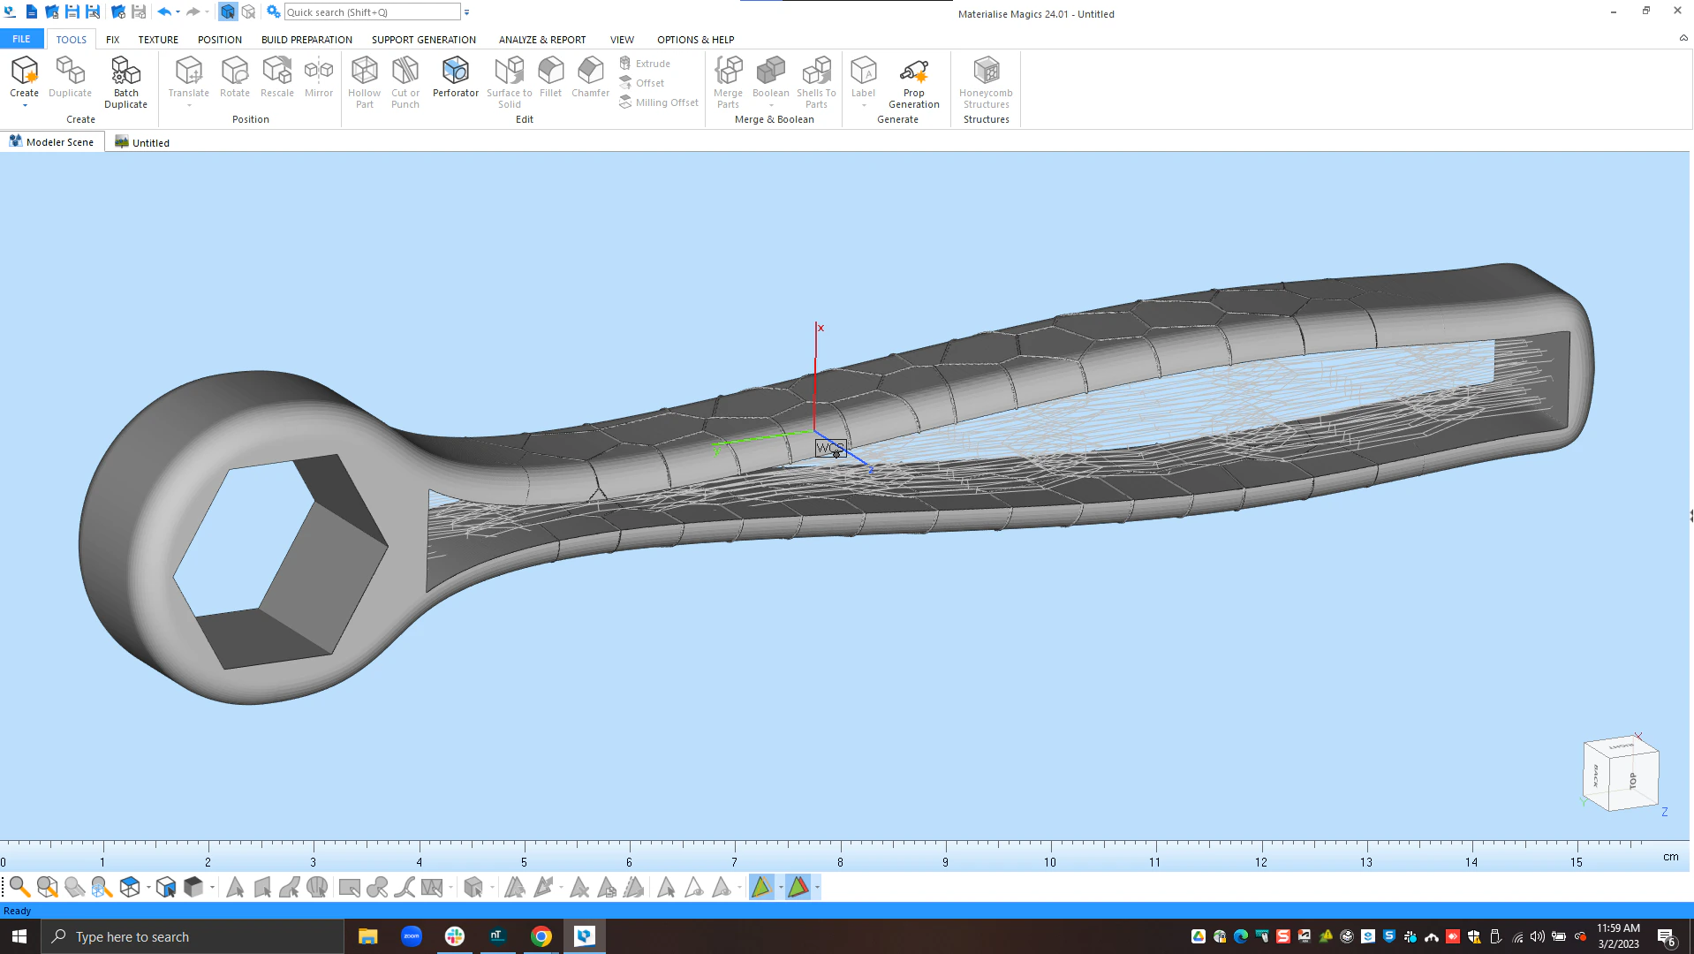Click the save disk icon
The width and height of the screenshot is (1694, 954).
72,12
